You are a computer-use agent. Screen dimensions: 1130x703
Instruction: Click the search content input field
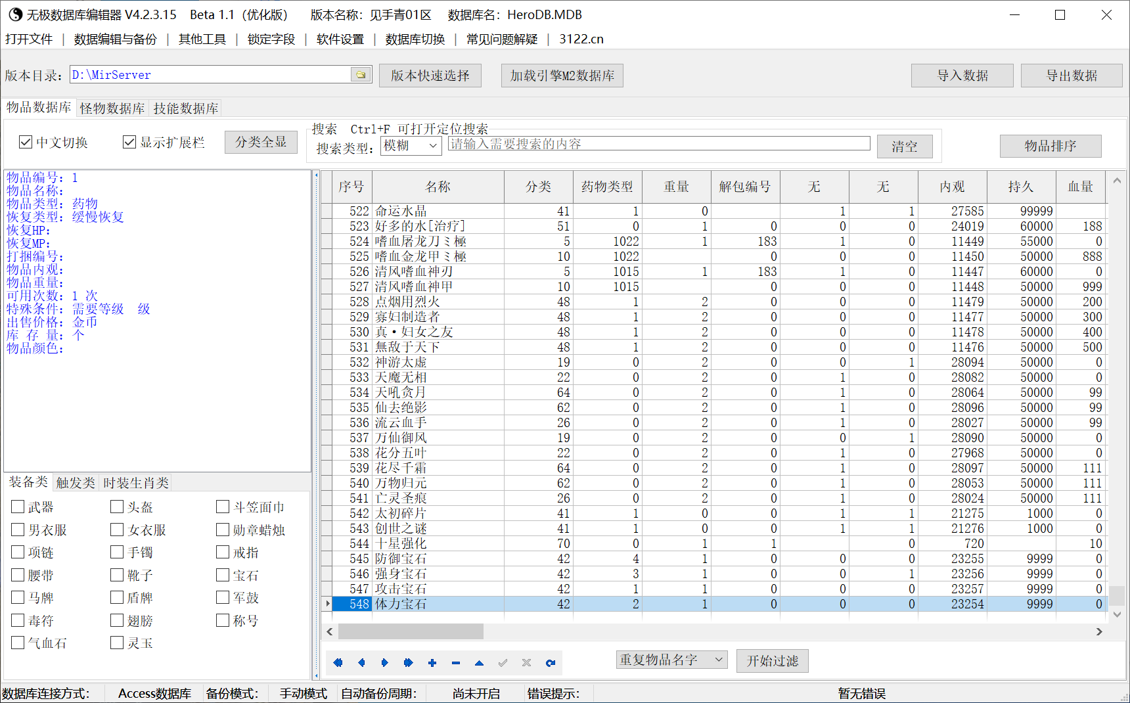tap(659, 144)
